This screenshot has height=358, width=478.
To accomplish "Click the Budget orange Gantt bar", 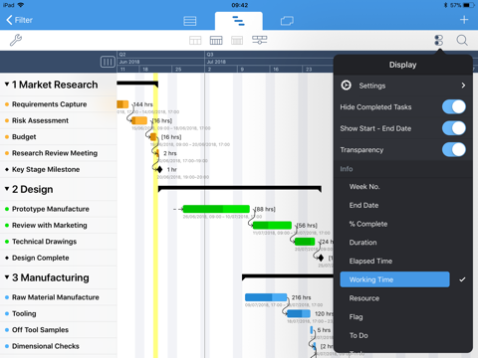I will pyautogui.click(x=153, y=136).
